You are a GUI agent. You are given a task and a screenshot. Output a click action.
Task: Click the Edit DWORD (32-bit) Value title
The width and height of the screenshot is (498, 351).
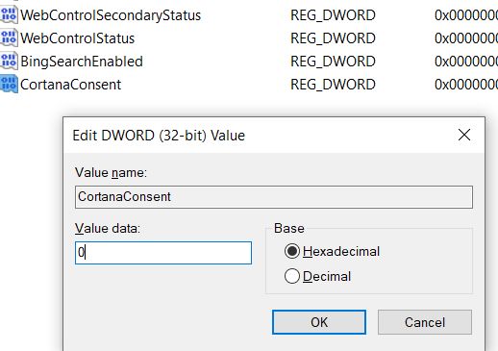click(x=159, y=136)
